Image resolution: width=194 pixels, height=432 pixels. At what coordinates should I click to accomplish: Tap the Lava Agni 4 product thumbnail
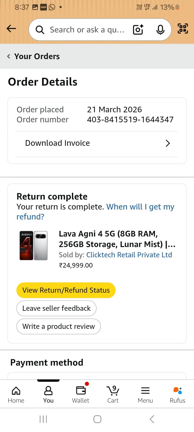click(34, 245)
